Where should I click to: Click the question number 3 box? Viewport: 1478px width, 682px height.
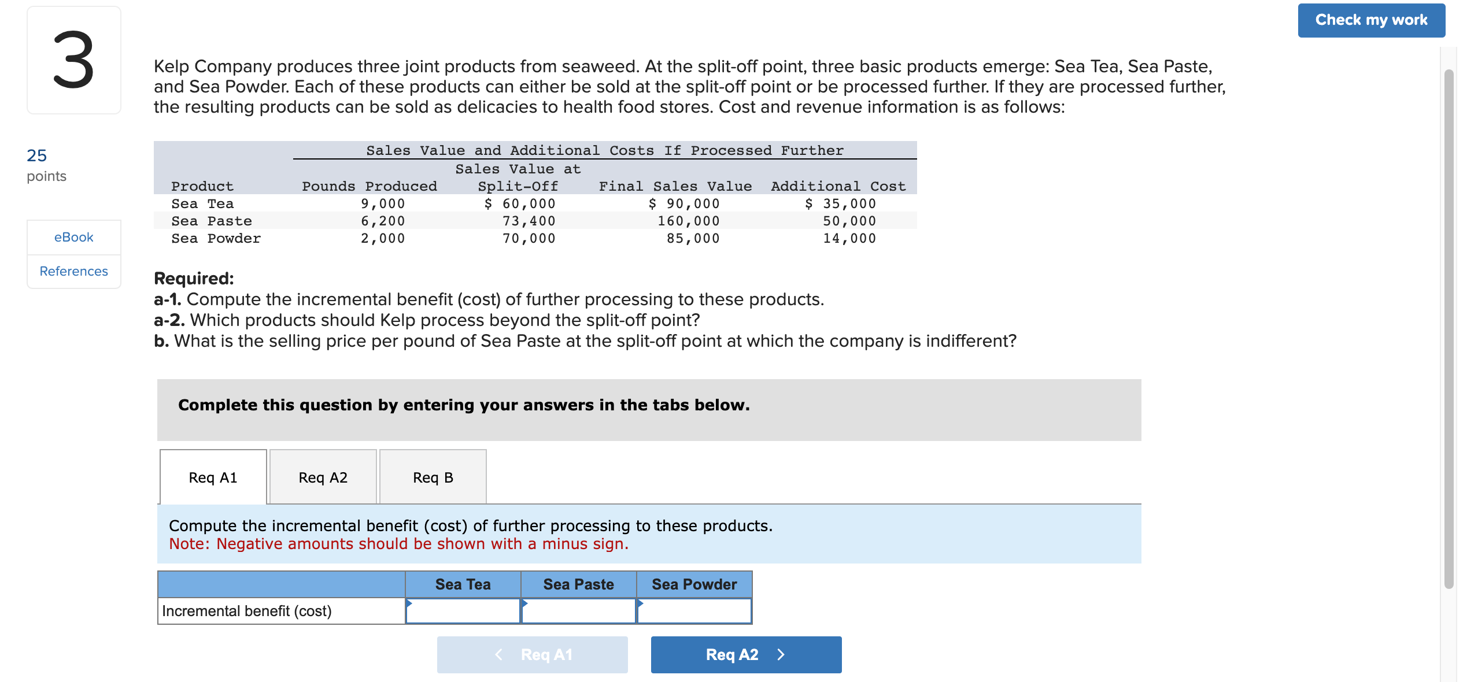click(74, 60)
